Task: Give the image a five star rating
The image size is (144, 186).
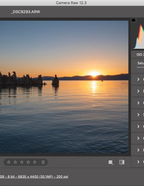Action: pyautogui.click(x=35, y=162)
